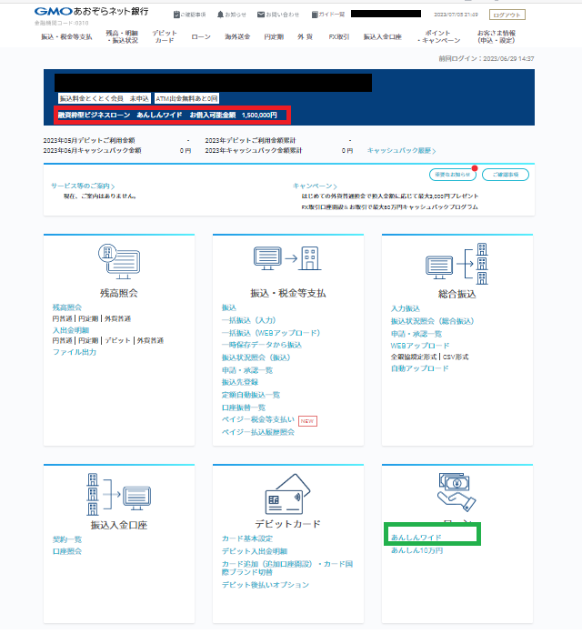Open 定額自動振込一覧 link
582x634 pixels.
(x=251, y=395)
